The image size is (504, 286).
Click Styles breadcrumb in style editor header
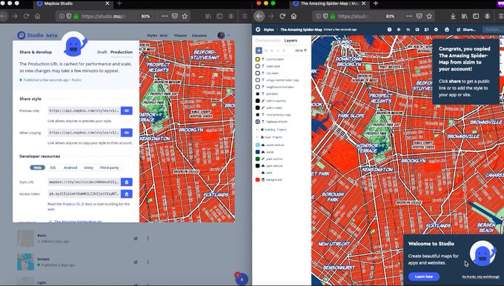(x=269, y=30)
